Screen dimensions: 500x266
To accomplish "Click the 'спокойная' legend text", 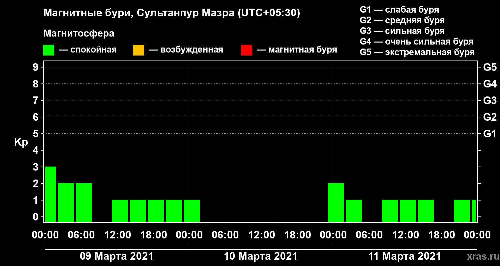I will click(94, 50).
